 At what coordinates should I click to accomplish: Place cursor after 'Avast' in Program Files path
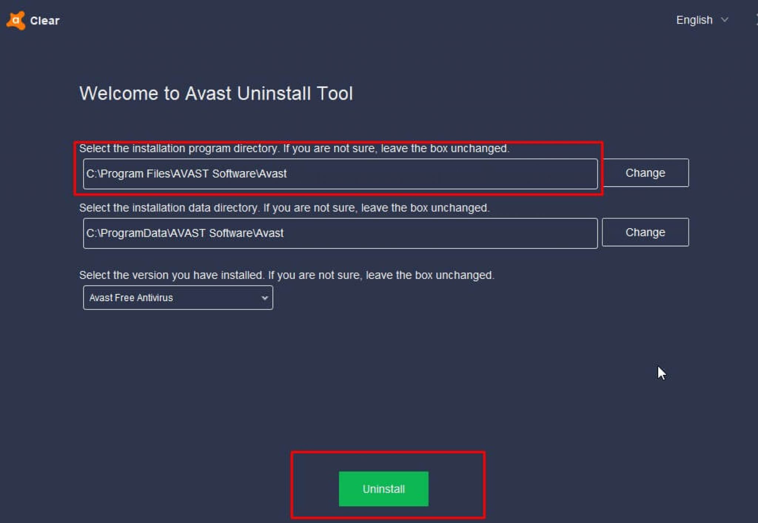pyautogui.click(x=288, y=174)
